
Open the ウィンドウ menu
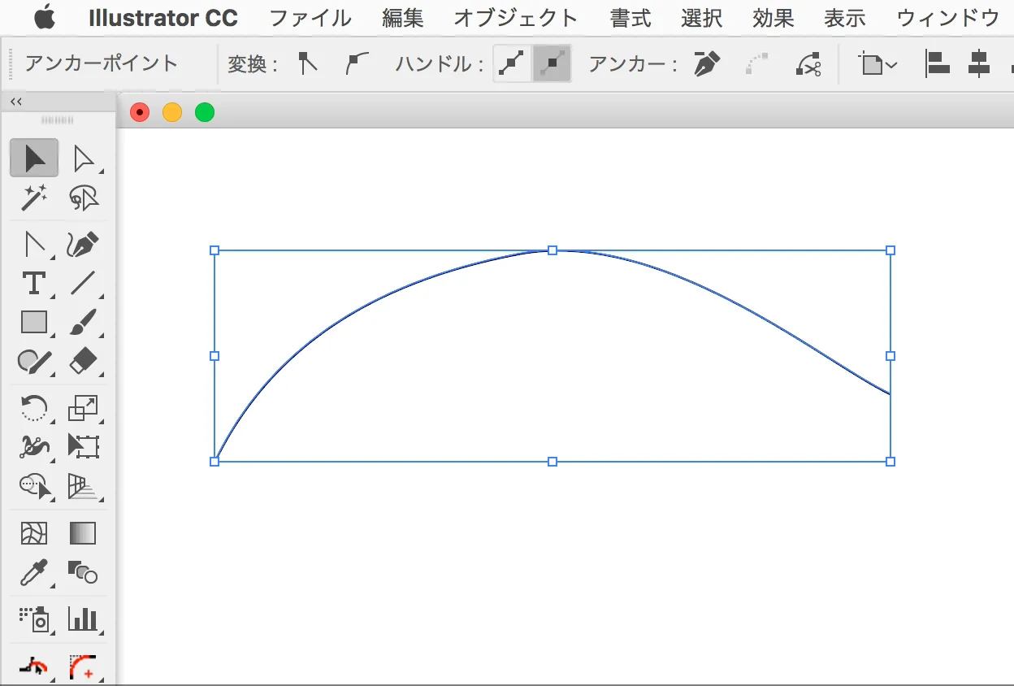(948, 18)
